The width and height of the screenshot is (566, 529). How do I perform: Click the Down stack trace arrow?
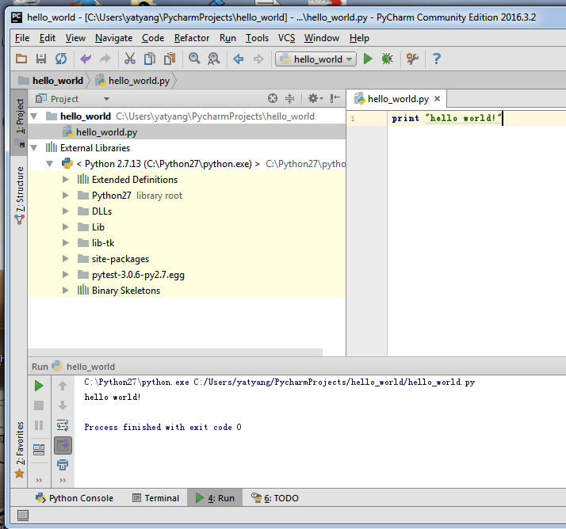tap(63, 405)
